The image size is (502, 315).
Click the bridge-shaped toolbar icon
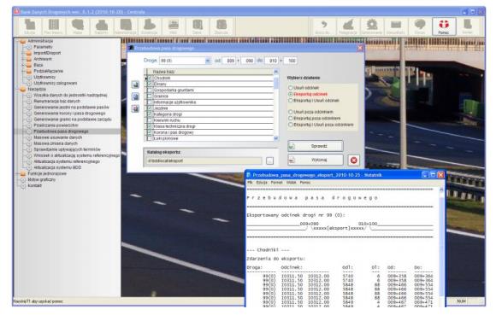tap(174, 26)
